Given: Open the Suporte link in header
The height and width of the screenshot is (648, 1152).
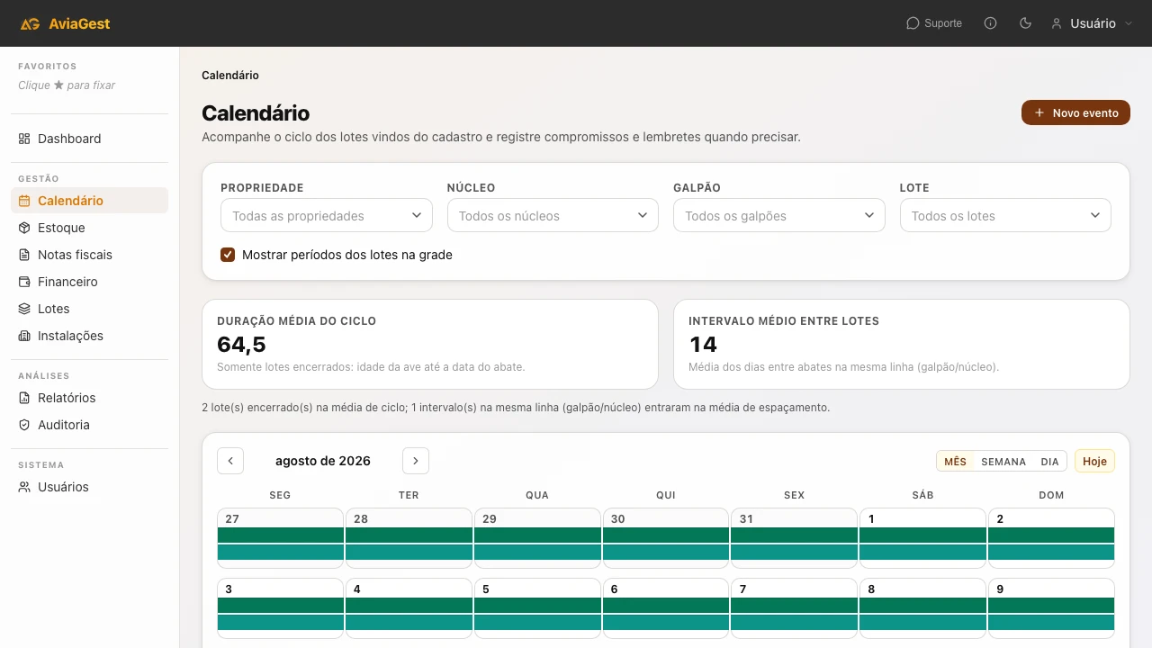Looking at the screenshot, I should pos(934,23).
